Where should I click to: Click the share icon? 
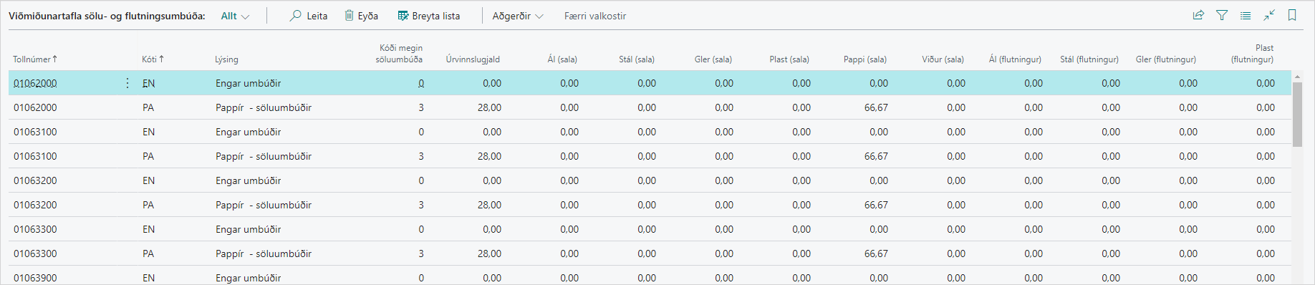click(x=1198, y=15)
